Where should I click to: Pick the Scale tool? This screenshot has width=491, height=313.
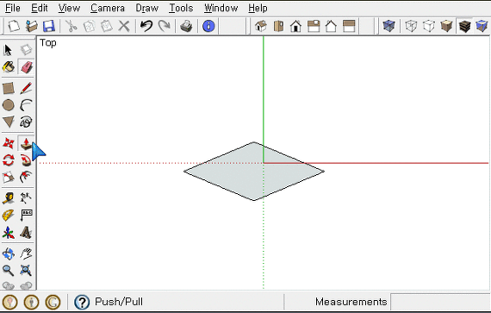click(x=9, y=177)
